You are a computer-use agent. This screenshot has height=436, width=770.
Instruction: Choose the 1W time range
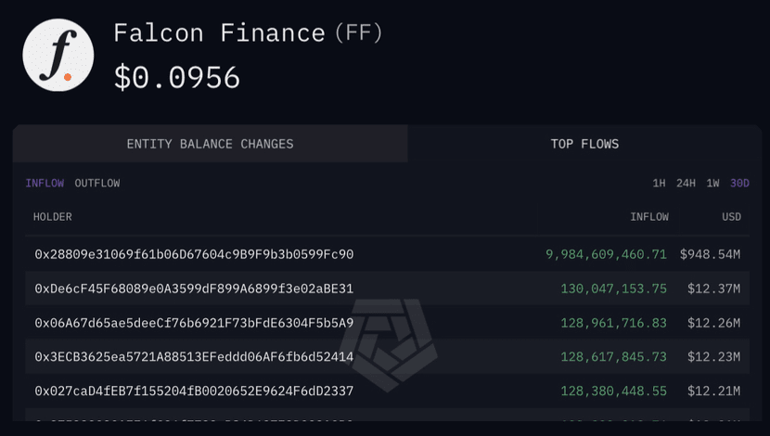click(712, 184)
